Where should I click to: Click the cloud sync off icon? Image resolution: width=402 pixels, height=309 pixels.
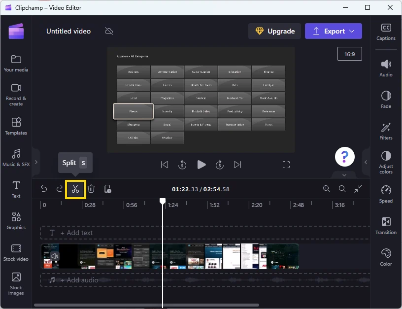pos(109,31)
